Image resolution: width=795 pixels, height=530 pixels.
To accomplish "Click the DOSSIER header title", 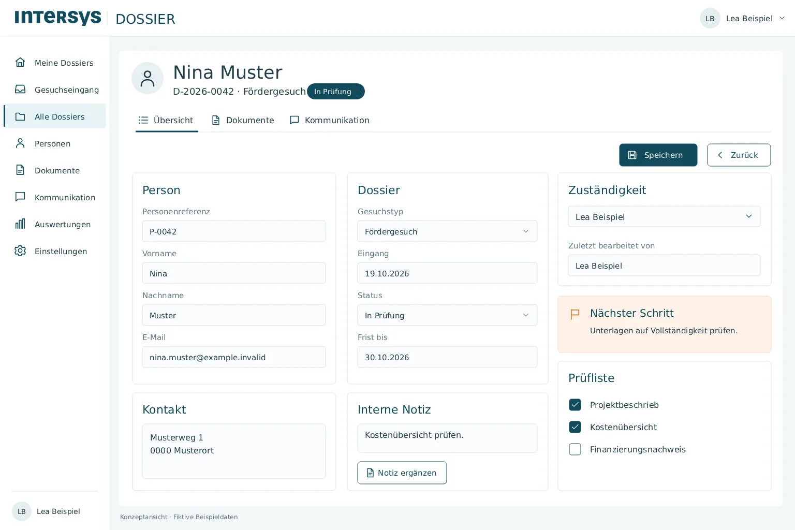I will pyautogui.click(x=145, y=19).
